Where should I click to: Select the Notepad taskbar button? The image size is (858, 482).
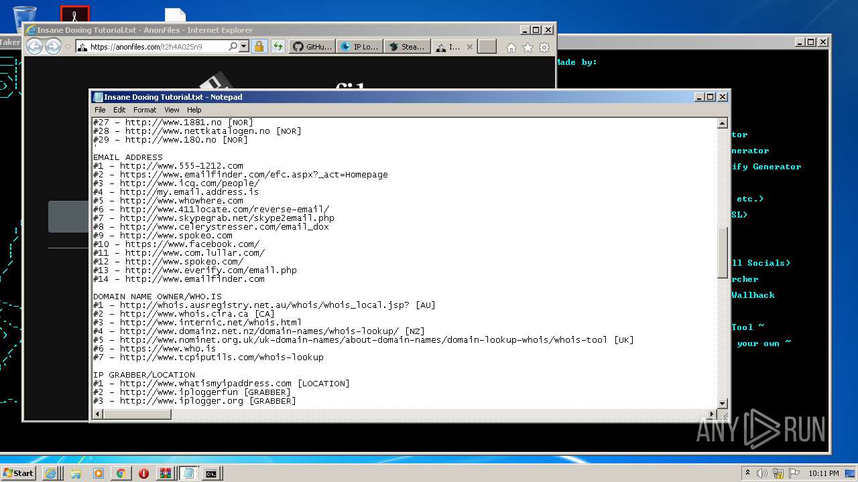click(188, 473)
